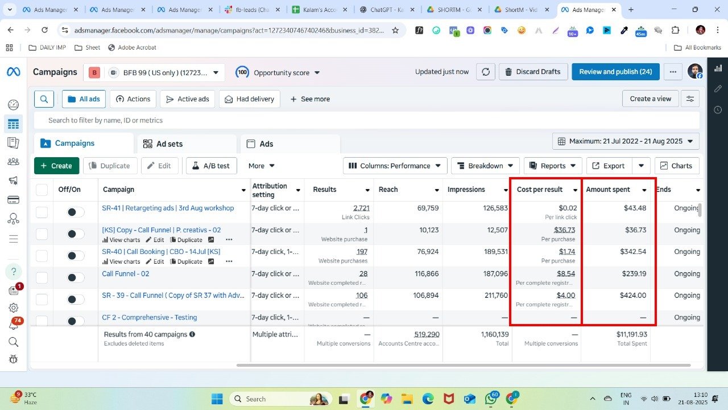This screenshot has height=410, width=728.
Task: Click the Meta logo icon
Action: click(x=13, y=72)
